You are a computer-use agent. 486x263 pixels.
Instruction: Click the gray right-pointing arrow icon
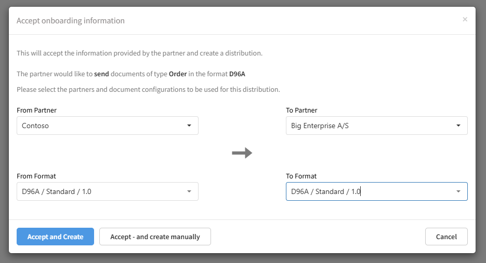click(x=242, y=153)
